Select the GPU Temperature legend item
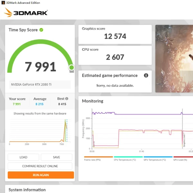 [158, 159]
